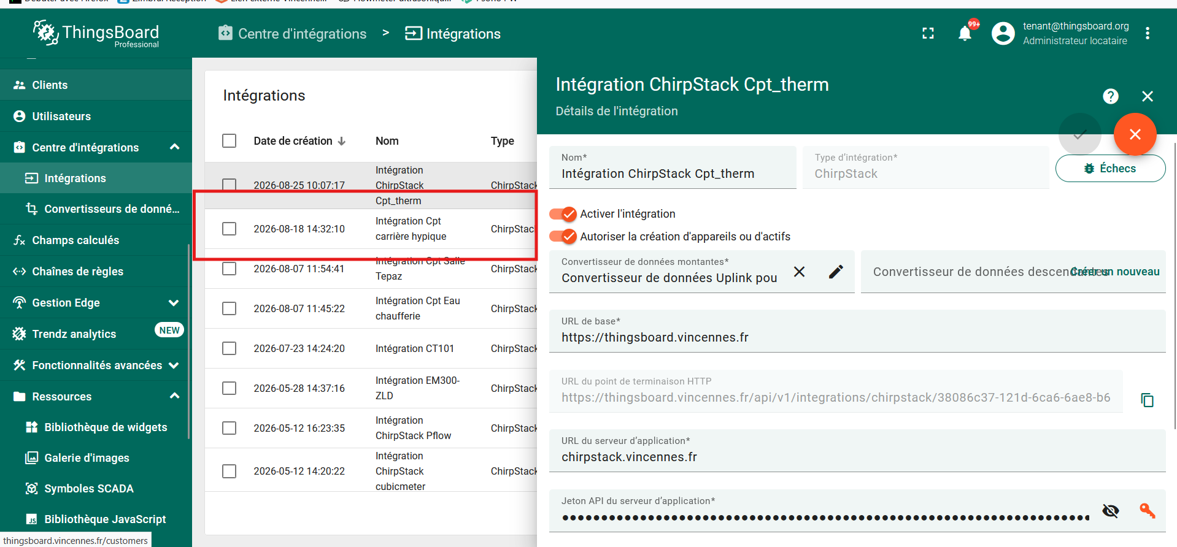Click the sidebar vertical scrollbar
The height and width of the screenshot is (547, 1177).
click(188, 341)
